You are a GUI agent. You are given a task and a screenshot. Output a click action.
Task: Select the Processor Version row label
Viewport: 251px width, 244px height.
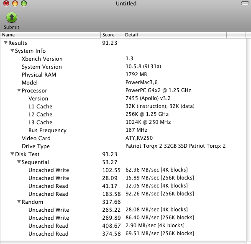(x=38, y=98)
